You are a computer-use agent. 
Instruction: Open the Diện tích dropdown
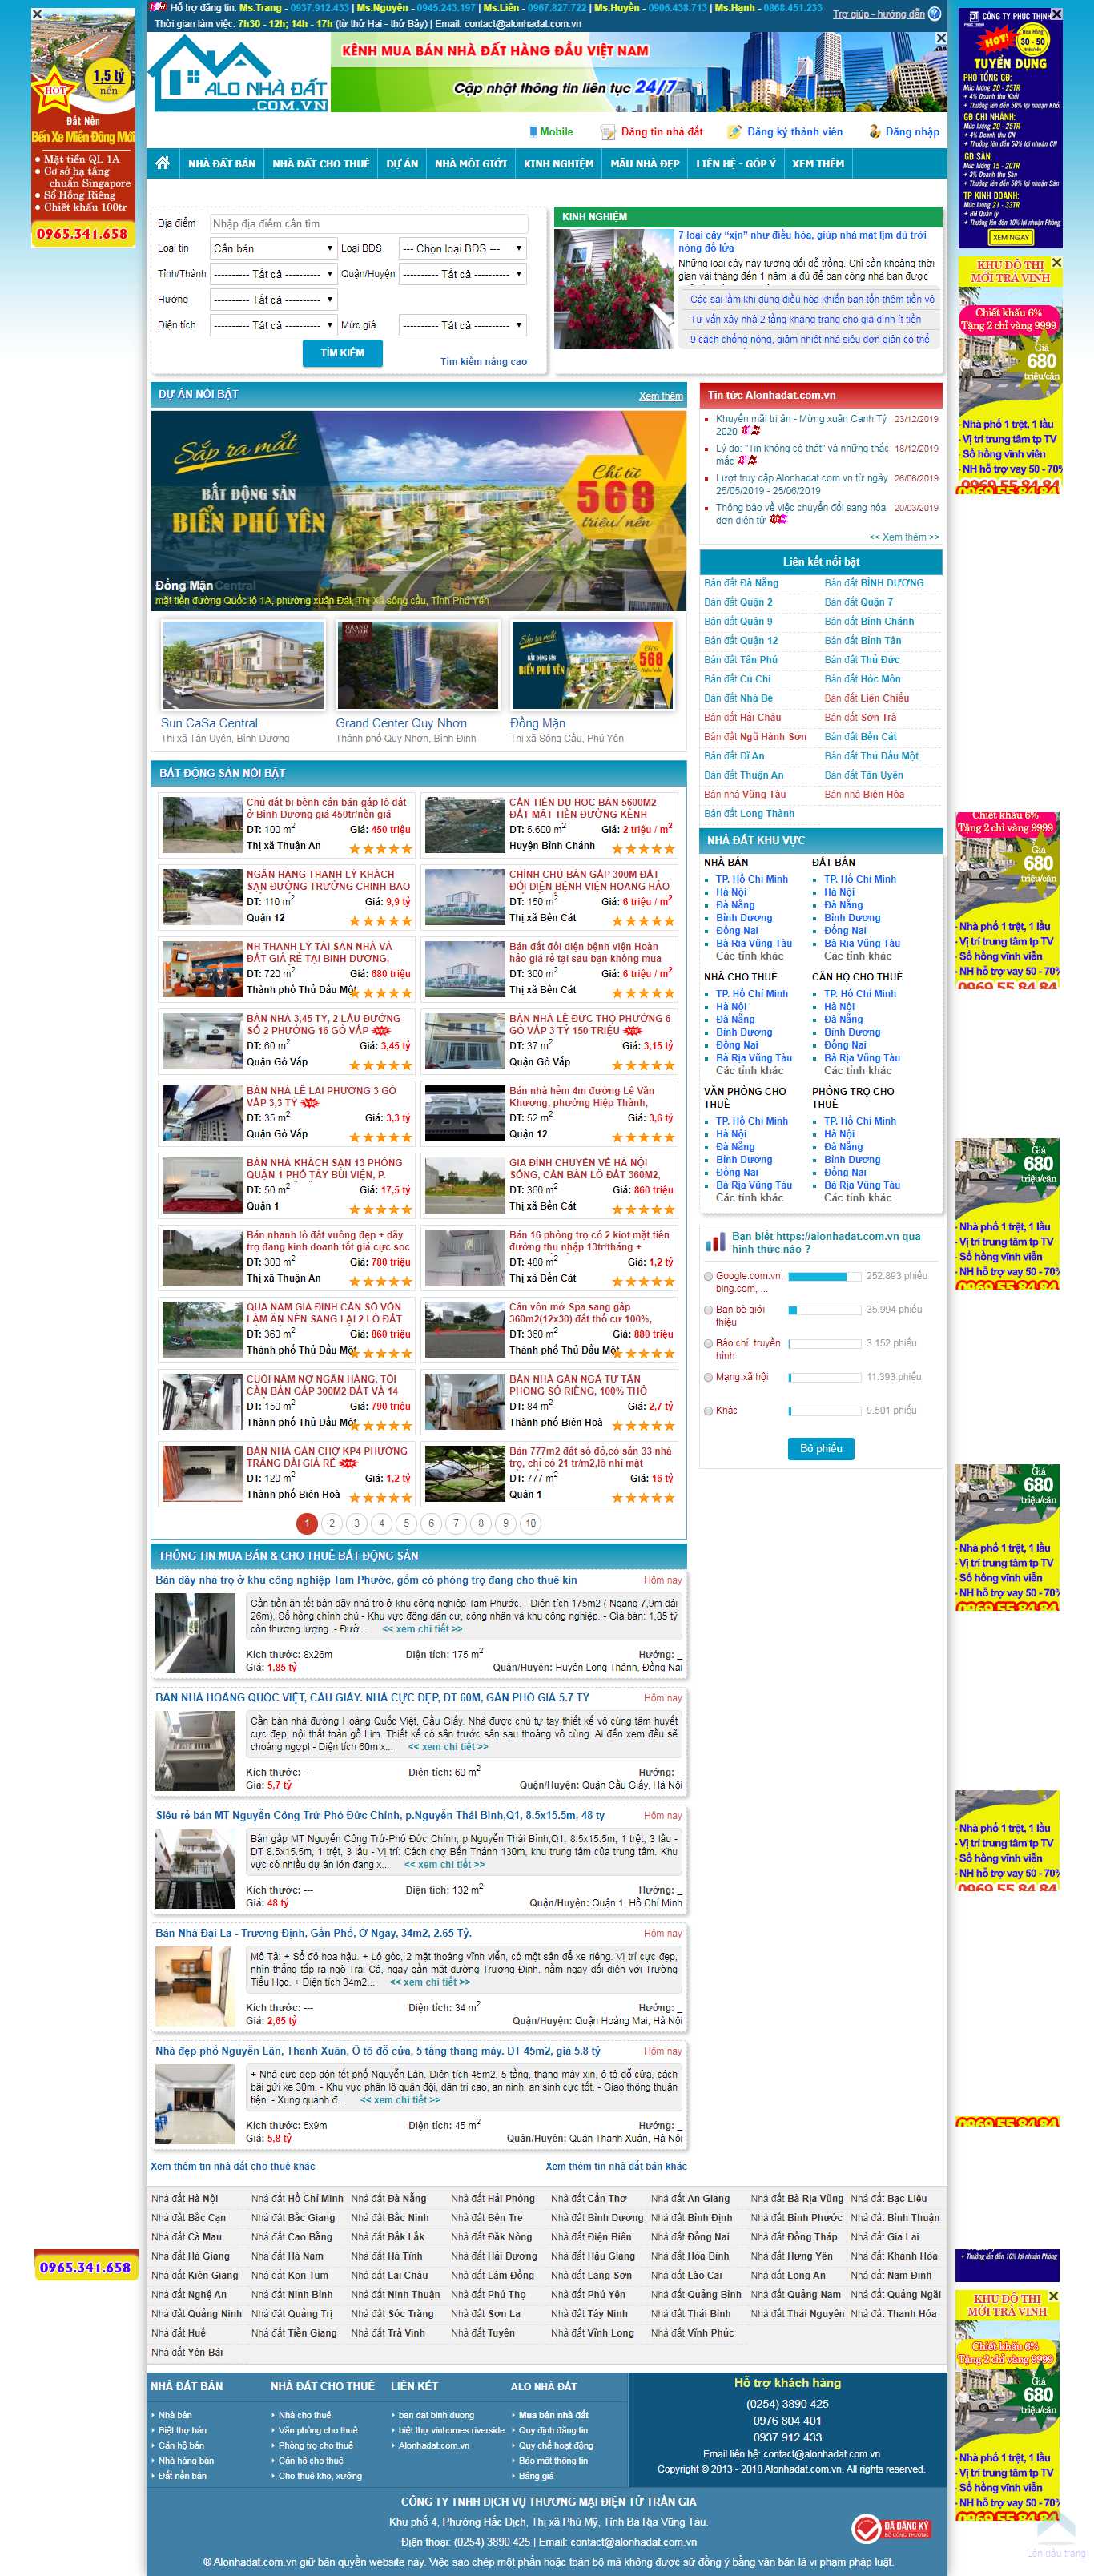(273, 325)
